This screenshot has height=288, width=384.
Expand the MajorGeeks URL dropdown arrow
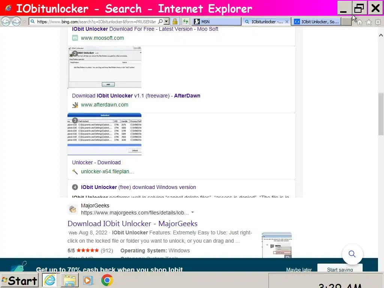(192, 213)
